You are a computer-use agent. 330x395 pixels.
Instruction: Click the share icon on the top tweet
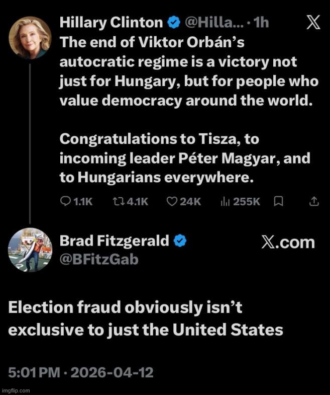(x=314, y=201)
